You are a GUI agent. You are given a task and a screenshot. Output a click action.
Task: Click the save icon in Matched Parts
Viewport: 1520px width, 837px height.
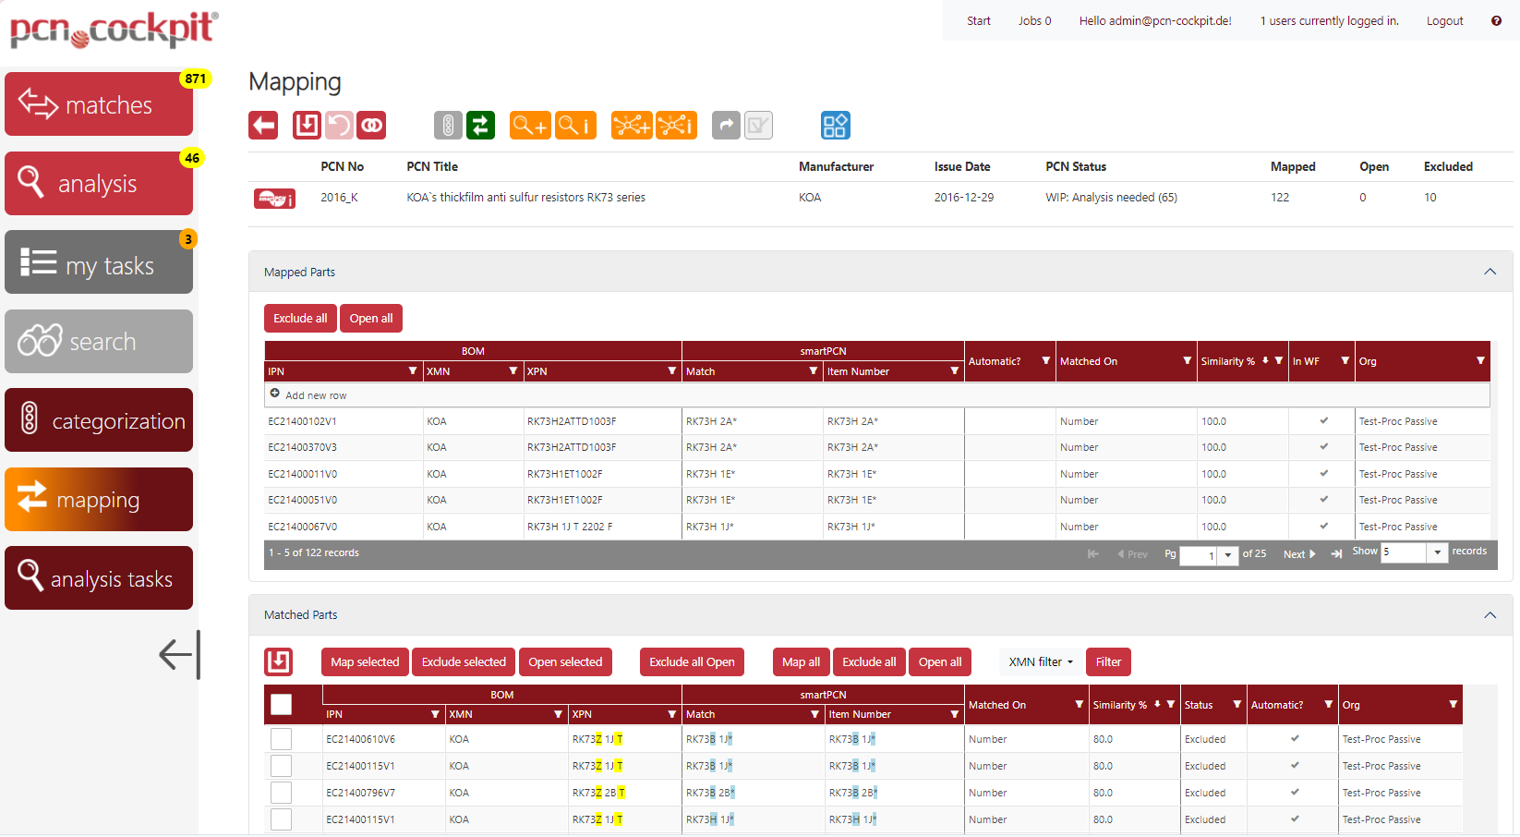pos(279,661)
